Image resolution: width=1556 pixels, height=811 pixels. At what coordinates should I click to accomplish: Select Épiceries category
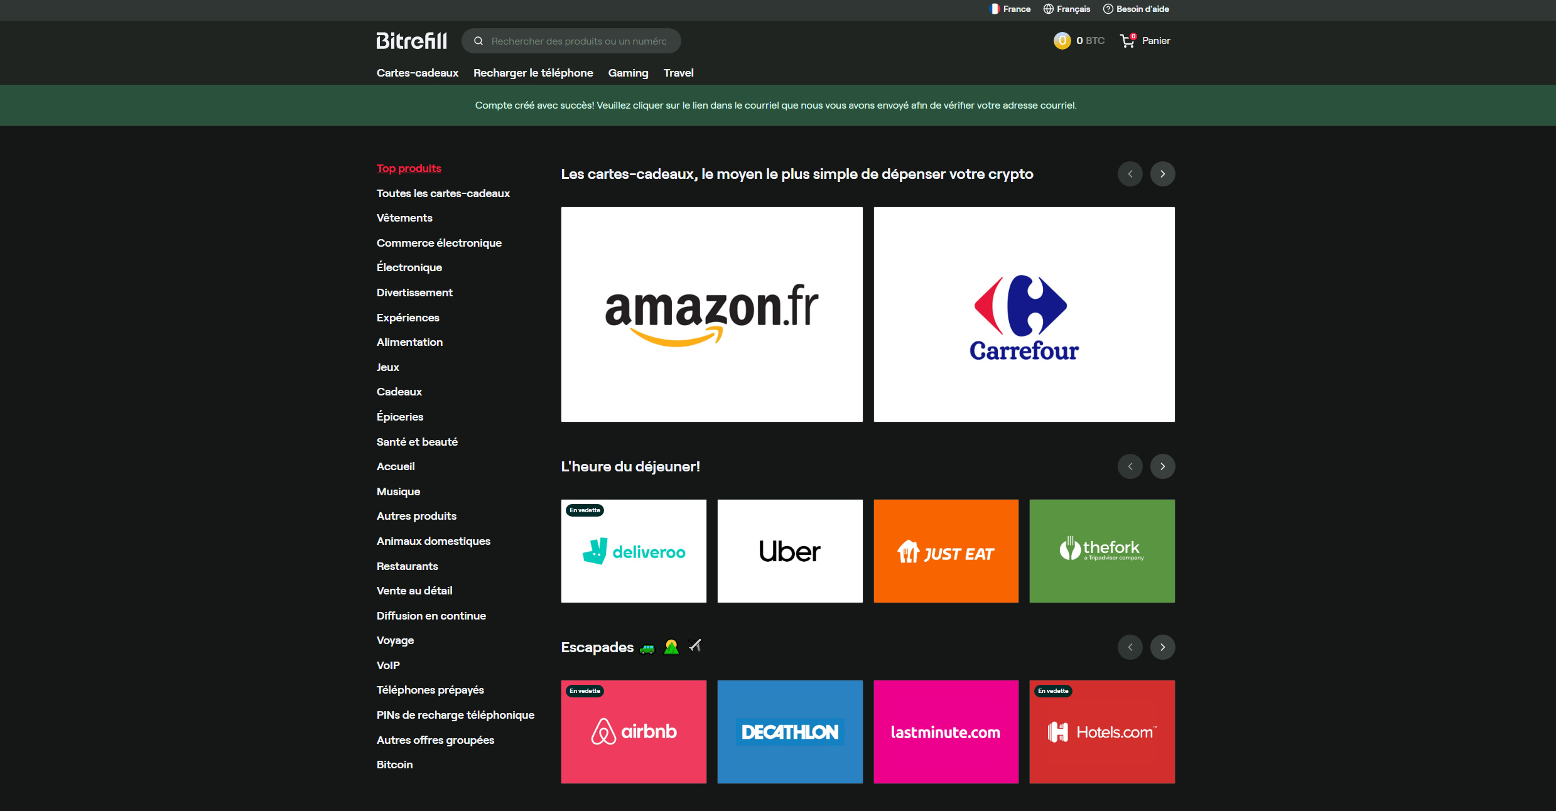click(400, 417)
